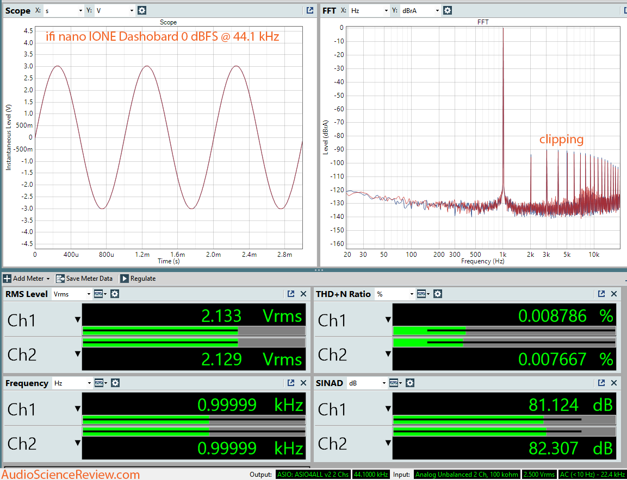Expand Frequency Ch1 channel arrow
Image resolution: width=627 pixels, height=480 pixels.
point(78,408)
